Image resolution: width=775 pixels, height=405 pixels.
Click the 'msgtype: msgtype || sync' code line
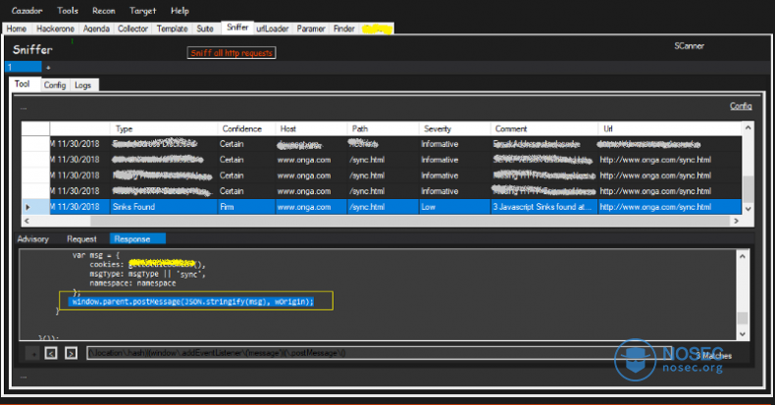point(147,275)
